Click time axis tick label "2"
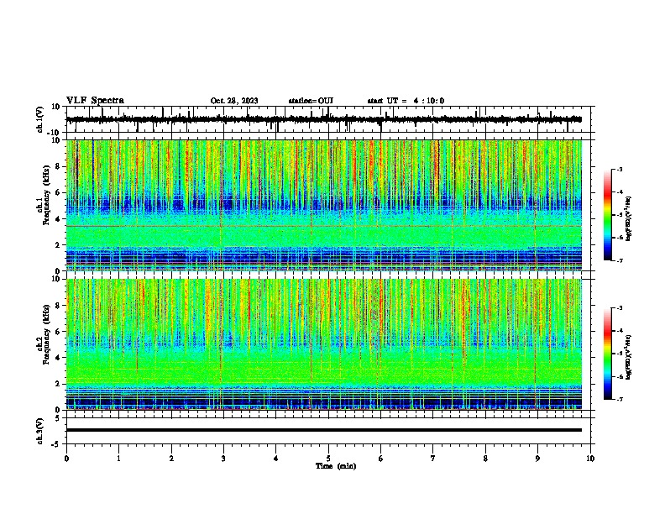This screenshot has width=665, height=514. (171, 459)
